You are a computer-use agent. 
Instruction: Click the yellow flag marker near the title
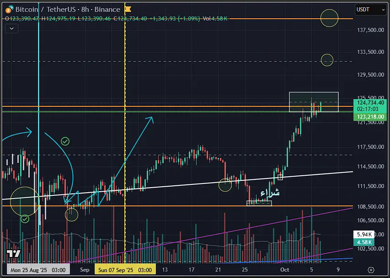(x=128, y=9)
